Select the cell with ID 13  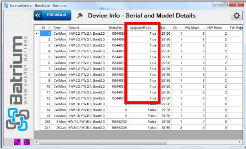pyautogui.click(x=46, y=104)
